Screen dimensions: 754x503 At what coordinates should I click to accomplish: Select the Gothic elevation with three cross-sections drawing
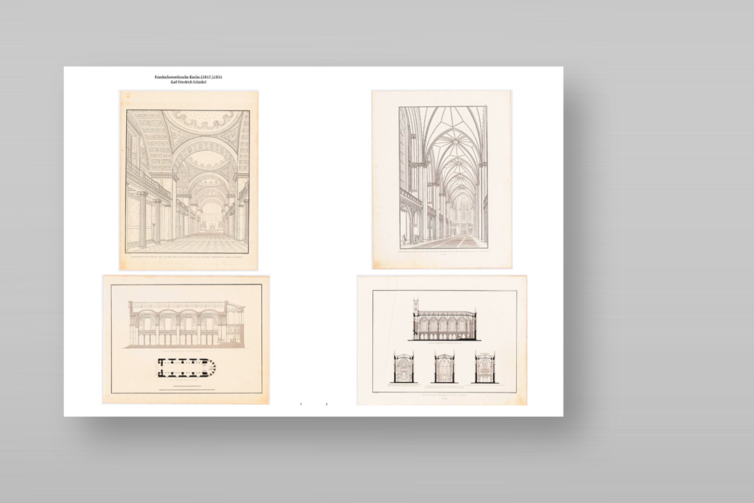point(442,341)
